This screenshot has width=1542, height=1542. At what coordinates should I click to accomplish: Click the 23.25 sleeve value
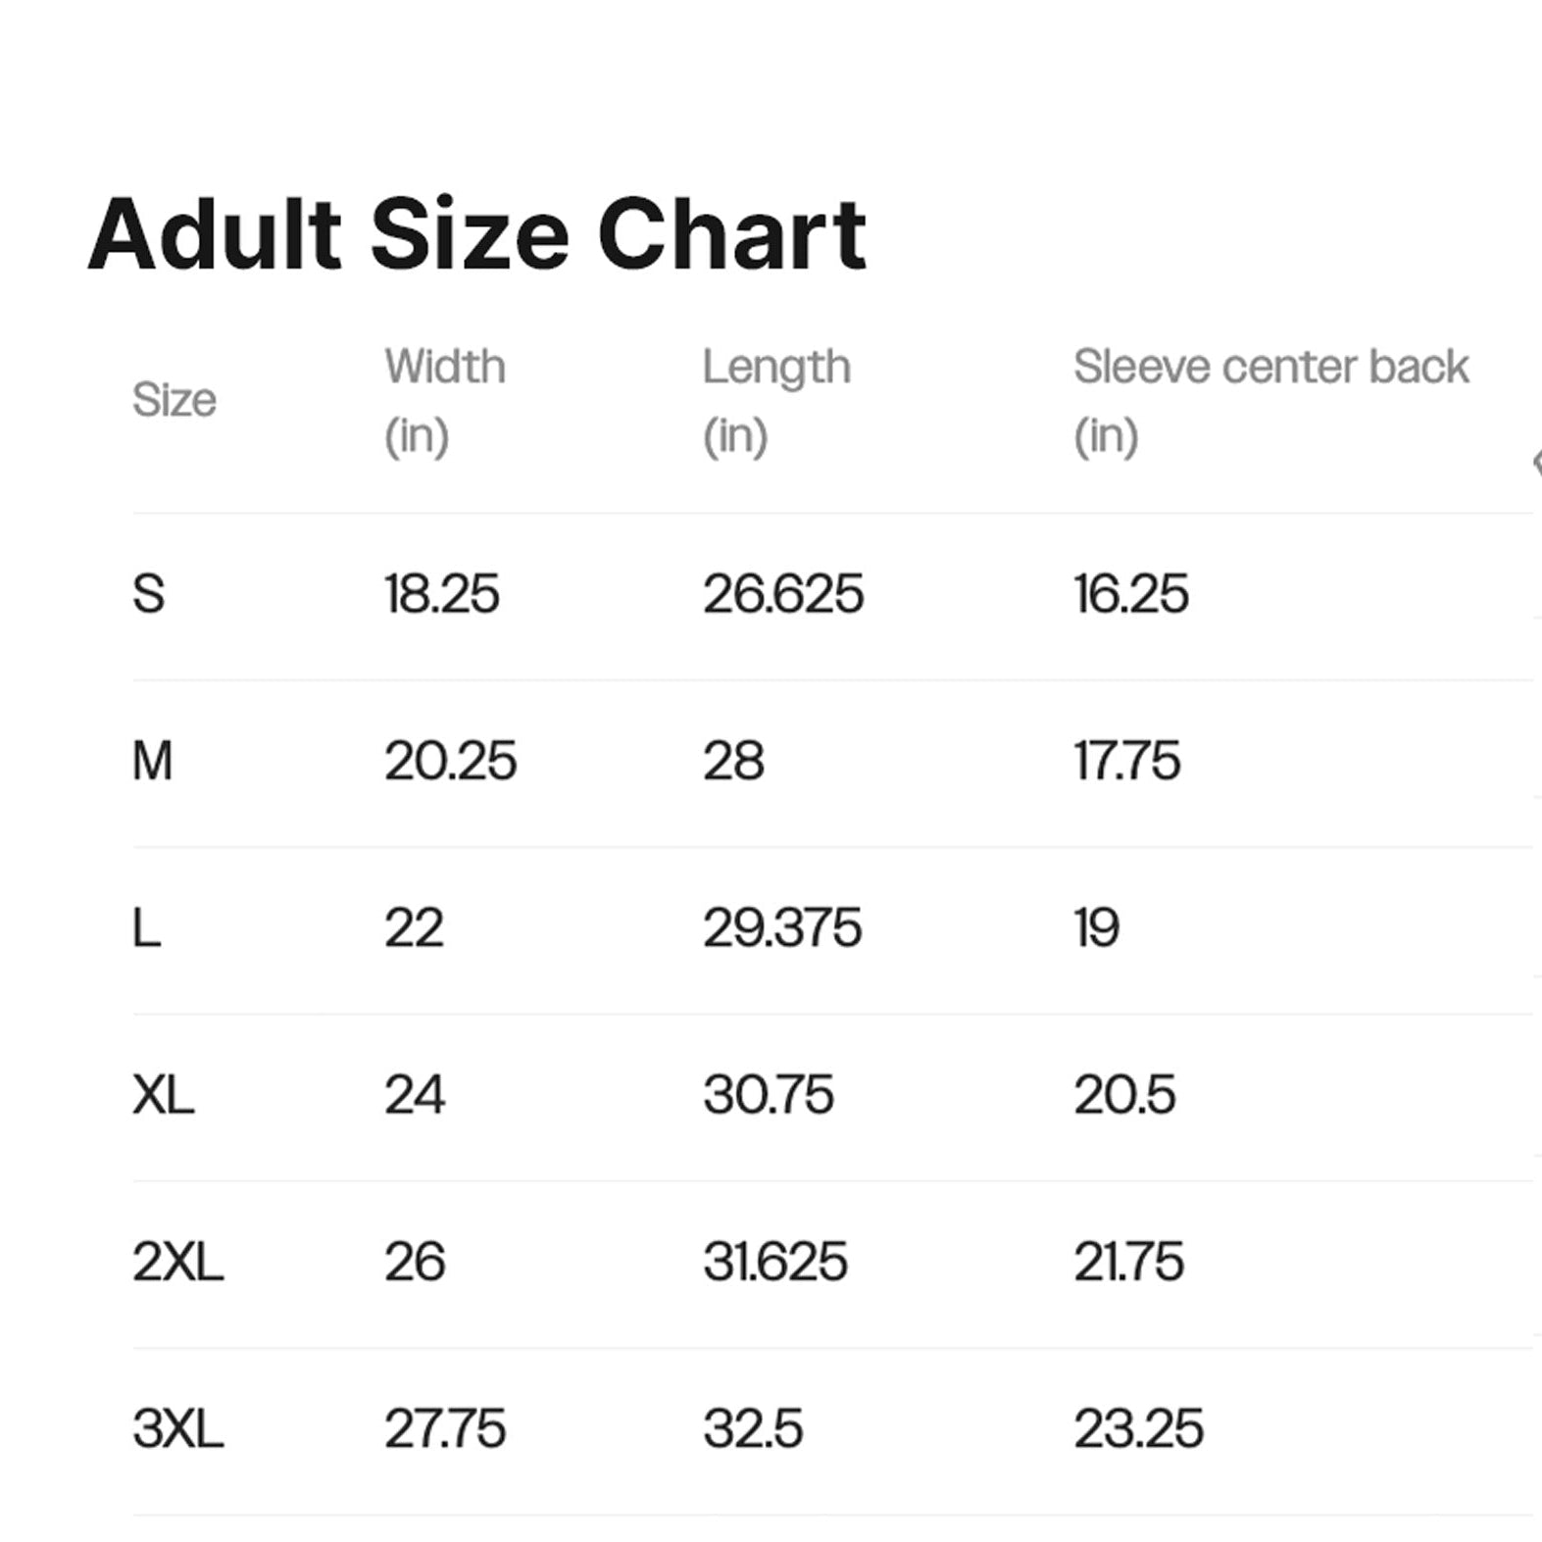[x=1138, y=1428]
